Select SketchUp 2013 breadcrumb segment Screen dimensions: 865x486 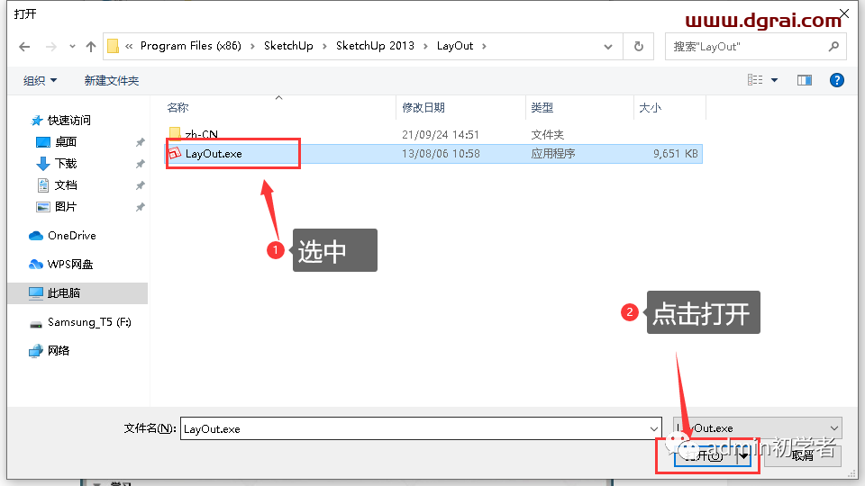tap(375, 46)
